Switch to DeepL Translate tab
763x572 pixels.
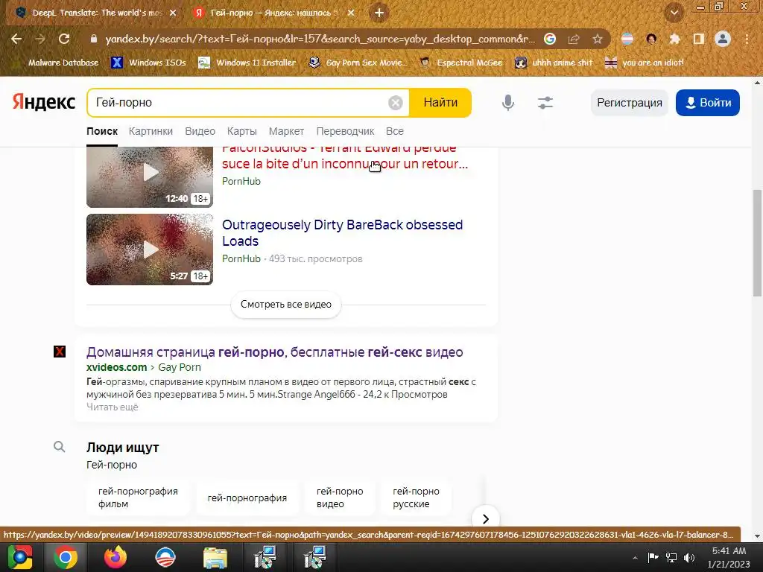(x=96, y=13)
